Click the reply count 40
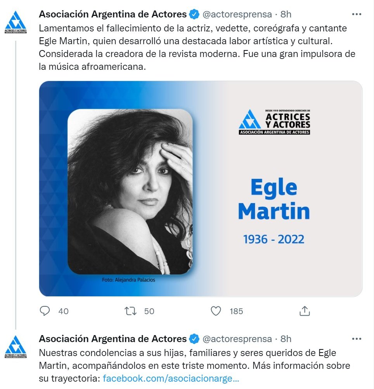 tap(63, 311)
